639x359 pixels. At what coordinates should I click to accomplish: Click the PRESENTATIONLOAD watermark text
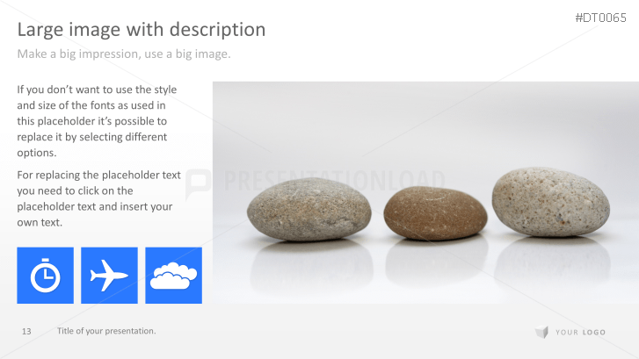334,180
